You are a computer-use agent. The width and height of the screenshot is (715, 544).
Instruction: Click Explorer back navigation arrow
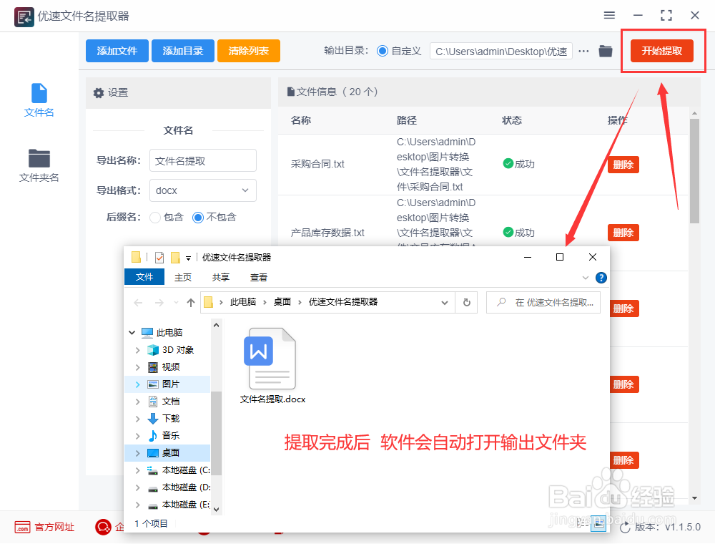138,302
